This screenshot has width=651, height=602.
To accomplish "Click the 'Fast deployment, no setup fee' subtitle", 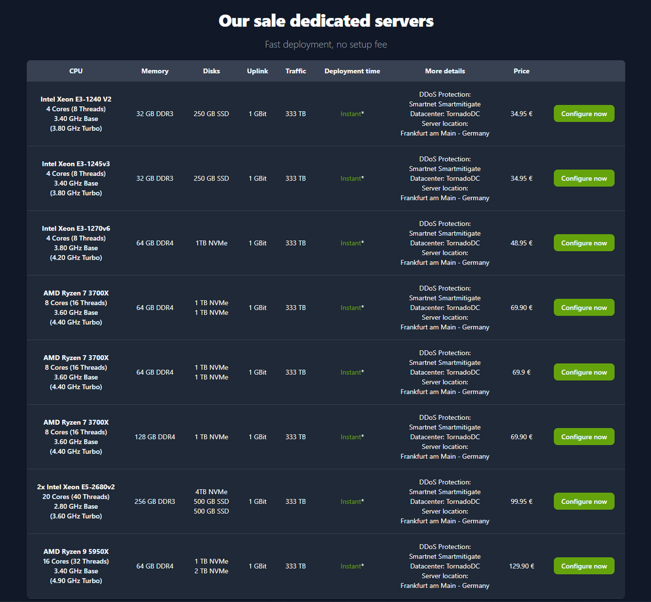I will pos(326,44).
